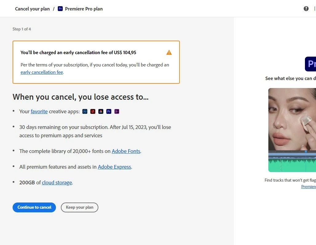316x245 pixels.
Task: Click Keep your plan button
Action: [80, 207]
